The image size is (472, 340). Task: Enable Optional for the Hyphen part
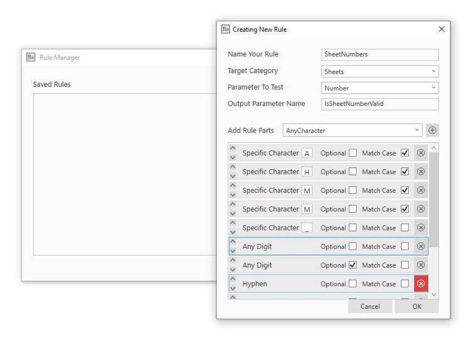[352, 284]
